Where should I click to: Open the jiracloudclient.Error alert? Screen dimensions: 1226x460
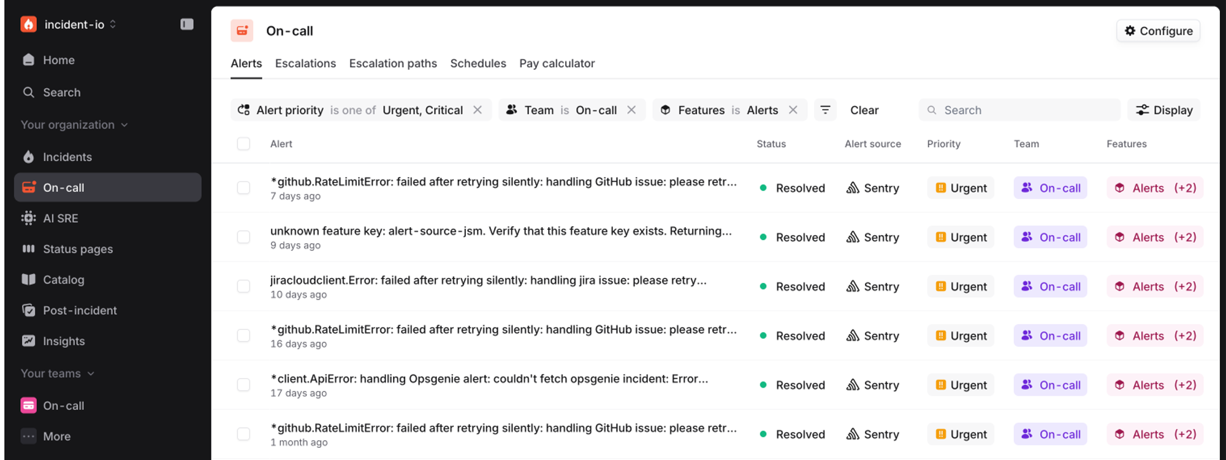[488, 281]
